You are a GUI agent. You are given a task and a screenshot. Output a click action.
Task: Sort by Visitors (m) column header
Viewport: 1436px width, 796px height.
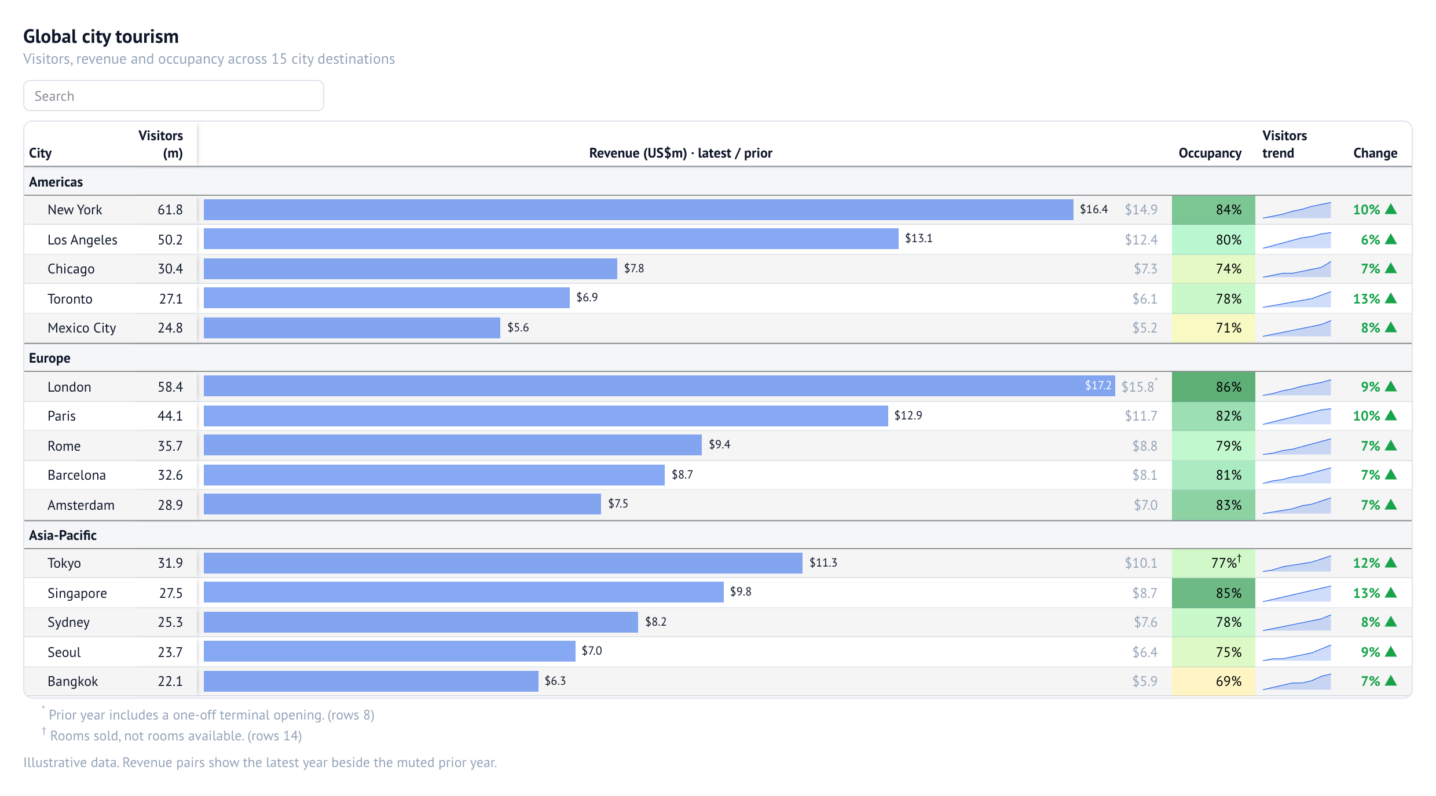pos(160,144)
